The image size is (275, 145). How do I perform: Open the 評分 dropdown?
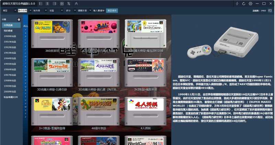(71, 11)
